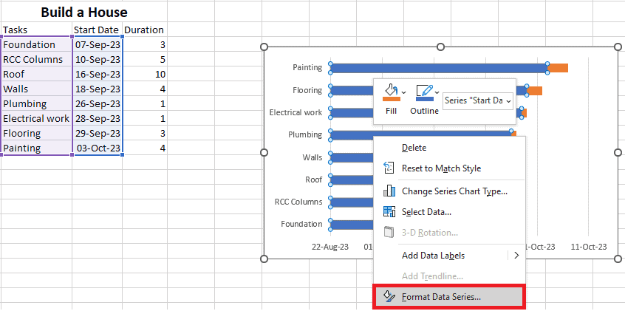Open Format Data Series... menu entry
Screen dimensions: 625x311
point(441,297)
